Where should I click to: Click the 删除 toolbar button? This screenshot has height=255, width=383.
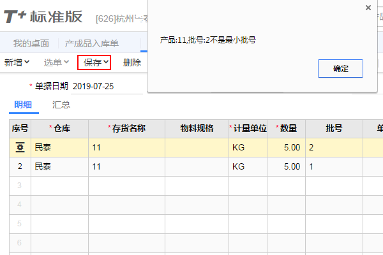132,62
